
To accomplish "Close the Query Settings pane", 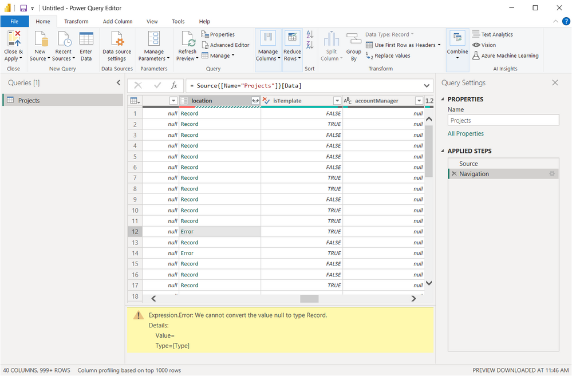I will [555, 83].
